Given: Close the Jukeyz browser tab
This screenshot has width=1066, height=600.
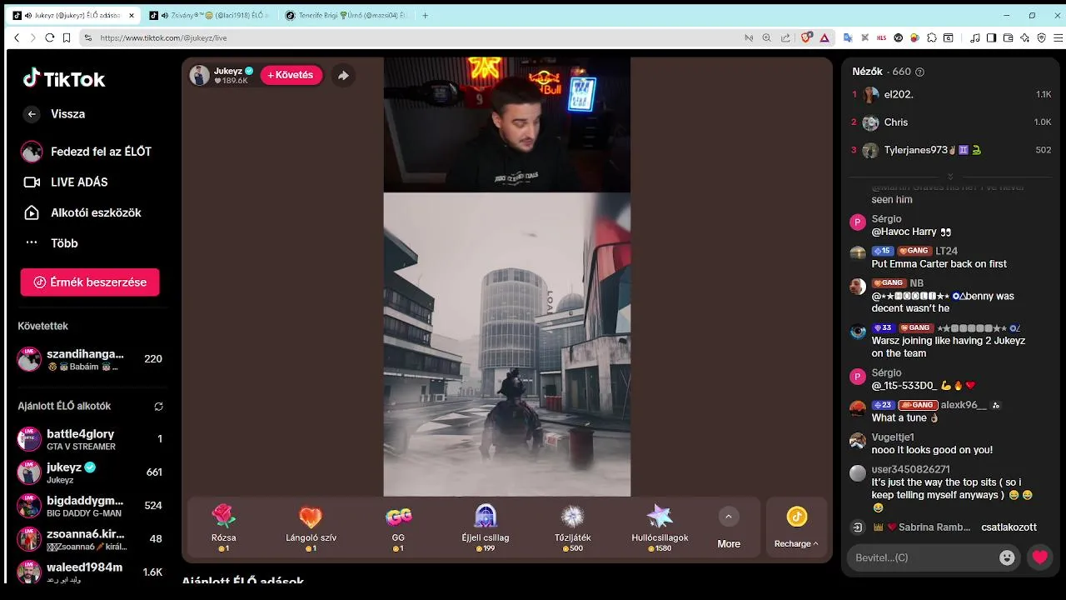Looking at the screenshot, I should pyautogui.click(x=132, y=15).
